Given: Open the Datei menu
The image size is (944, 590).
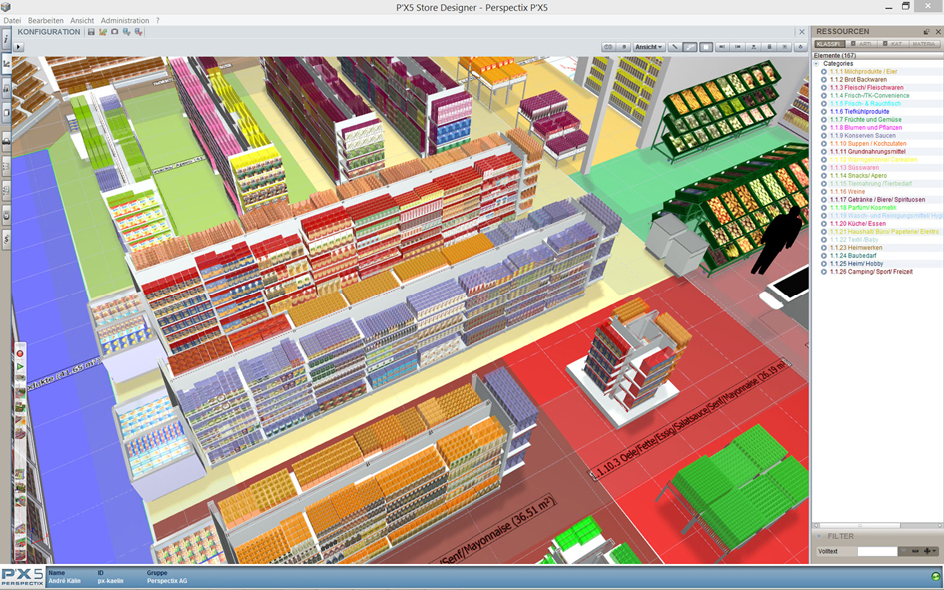Looking at the screenshot, I should pyautogui.click(x=12, y=20).
